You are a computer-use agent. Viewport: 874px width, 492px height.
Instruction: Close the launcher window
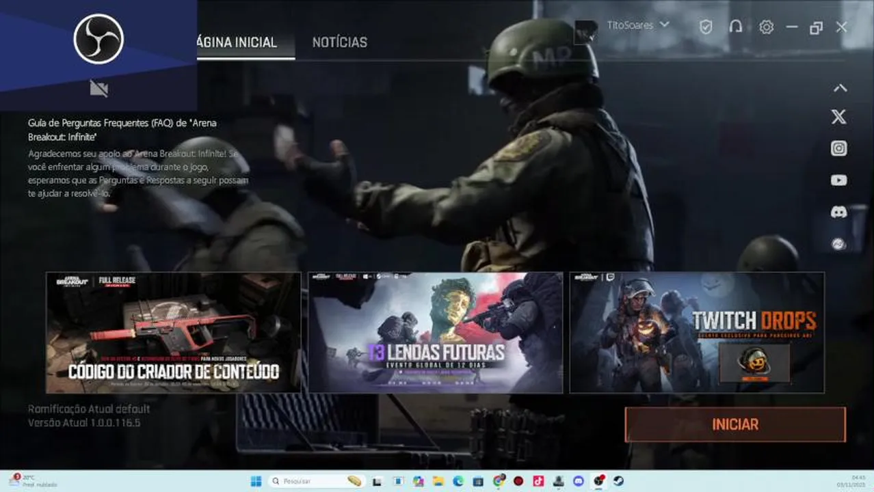point(842,27)
